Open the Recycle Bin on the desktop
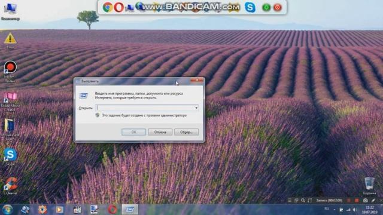The height and width of the screenshot is (215, 383). (x=369, y=186)
